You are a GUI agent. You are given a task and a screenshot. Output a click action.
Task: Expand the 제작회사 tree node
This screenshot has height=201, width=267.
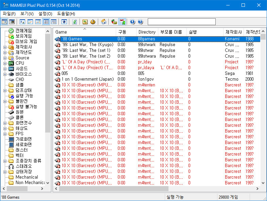(x=5, y=47)
